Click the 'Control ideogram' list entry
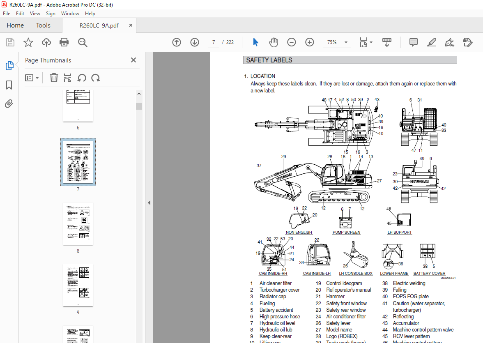 click(x=344, y=283)
